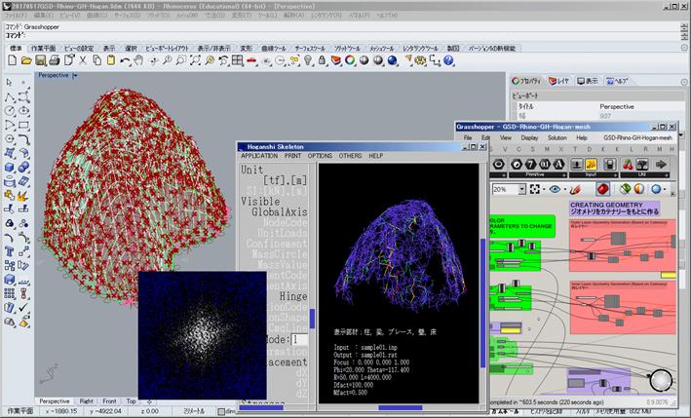Click the Grasshopper Zoom Extents frame icon
Screen dimensions: 691x418
tap(535, 189)
